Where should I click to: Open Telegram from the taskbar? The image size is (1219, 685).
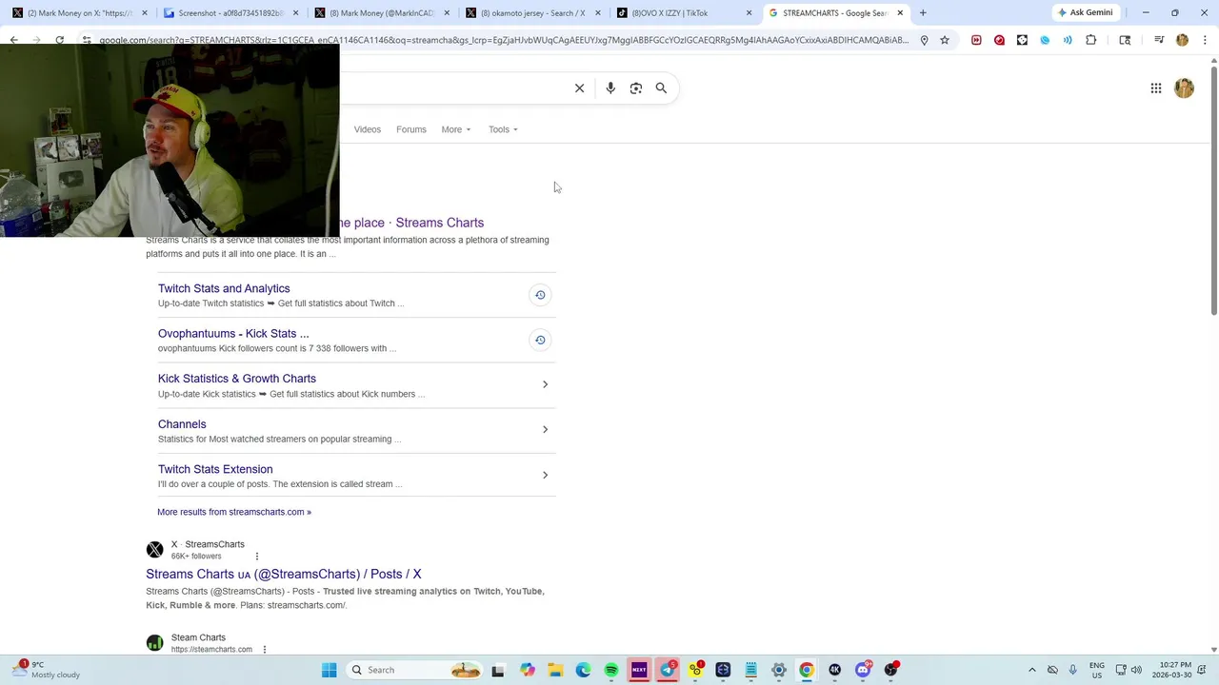point(668,670)
